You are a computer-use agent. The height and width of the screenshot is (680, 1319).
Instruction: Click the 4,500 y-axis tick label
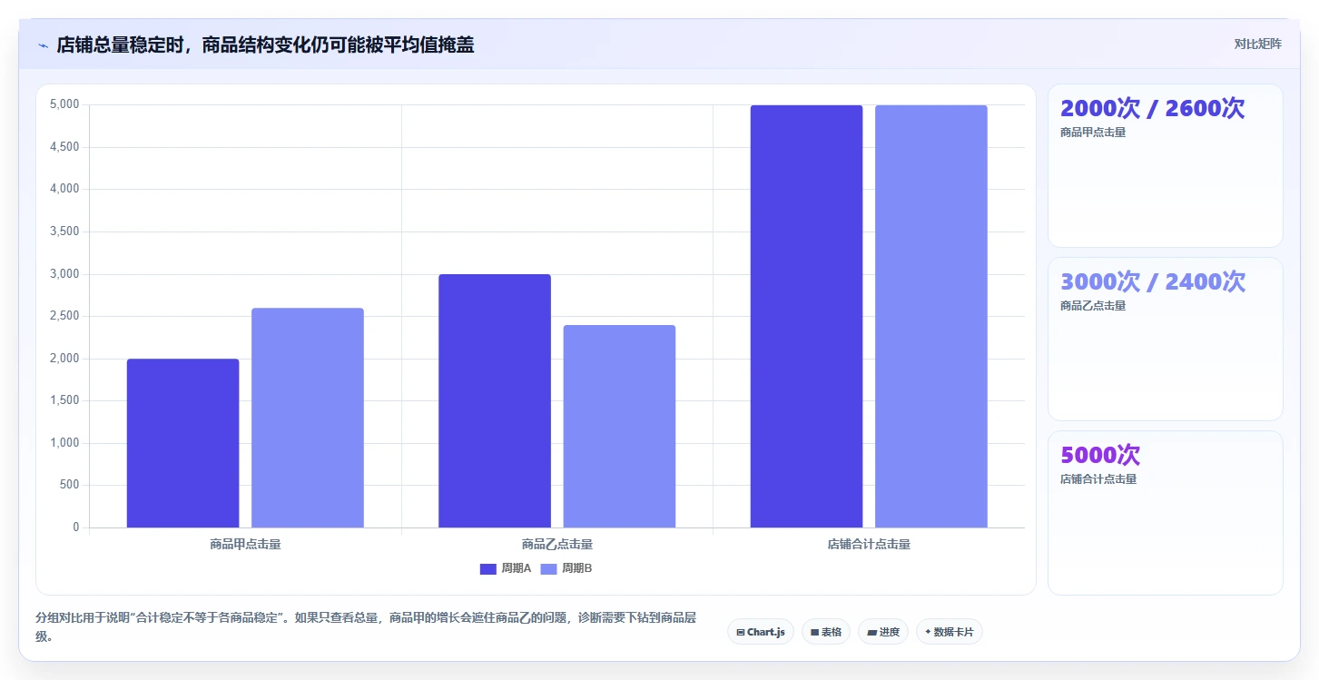pos(64,147)
